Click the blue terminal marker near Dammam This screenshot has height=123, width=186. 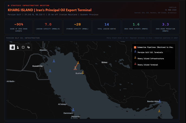[x=73, y=110]
